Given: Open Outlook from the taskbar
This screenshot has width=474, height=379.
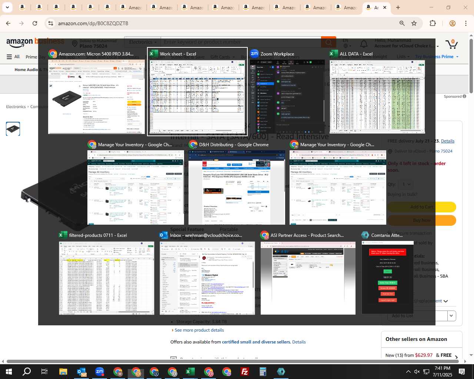Looking at the screenshot, I should [x=81, y=372].
